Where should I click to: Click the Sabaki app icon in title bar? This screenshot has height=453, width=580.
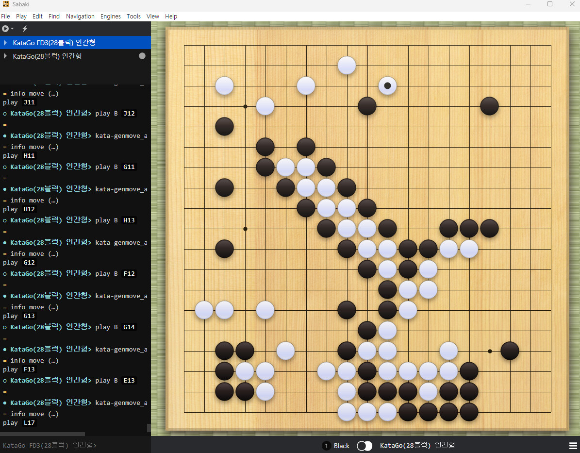click(5, 4)
